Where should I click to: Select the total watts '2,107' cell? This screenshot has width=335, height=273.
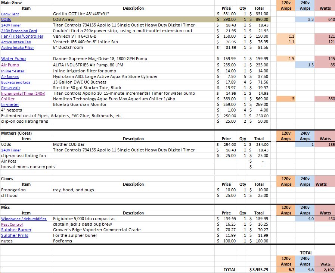325,270
